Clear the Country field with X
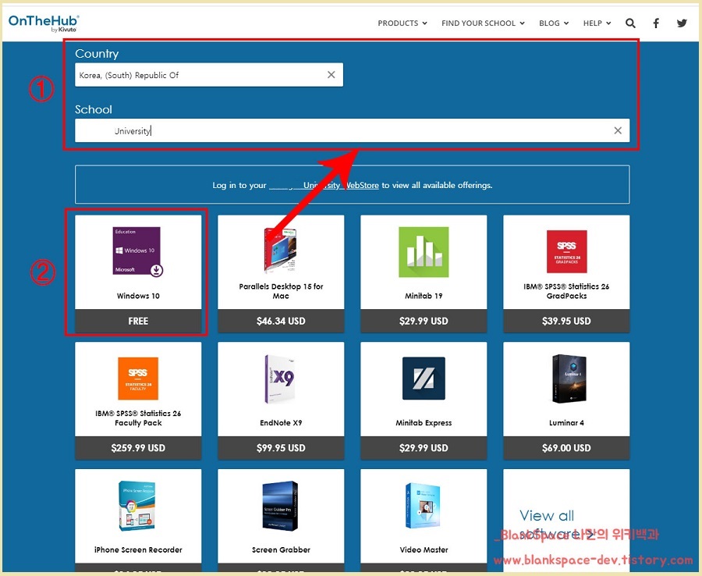Screen dimensions: 702x576 tap(331, 74)
